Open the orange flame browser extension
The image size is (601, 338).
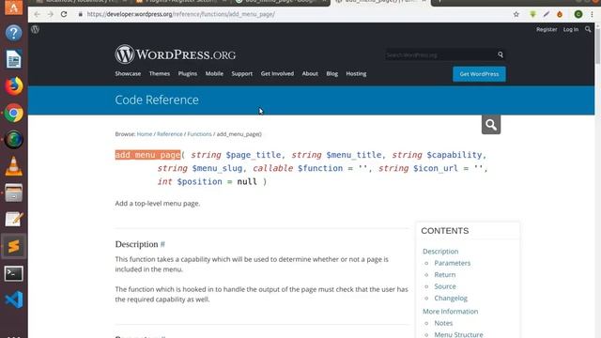(x=560, y=14)
